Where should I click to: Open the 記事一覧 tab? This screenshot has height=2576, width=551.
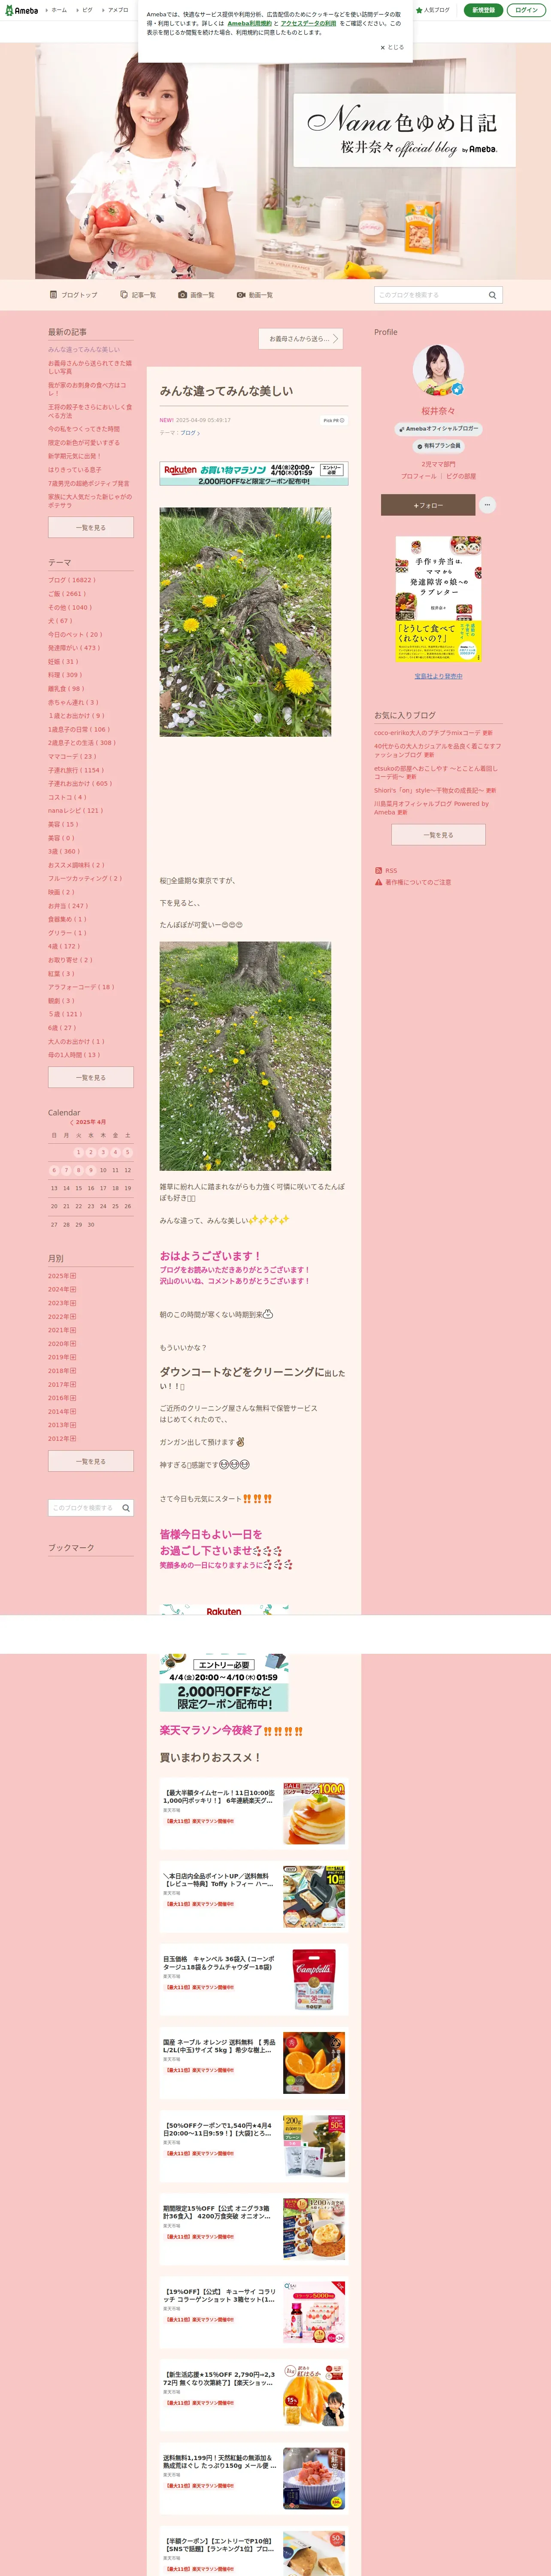point(138,295)
